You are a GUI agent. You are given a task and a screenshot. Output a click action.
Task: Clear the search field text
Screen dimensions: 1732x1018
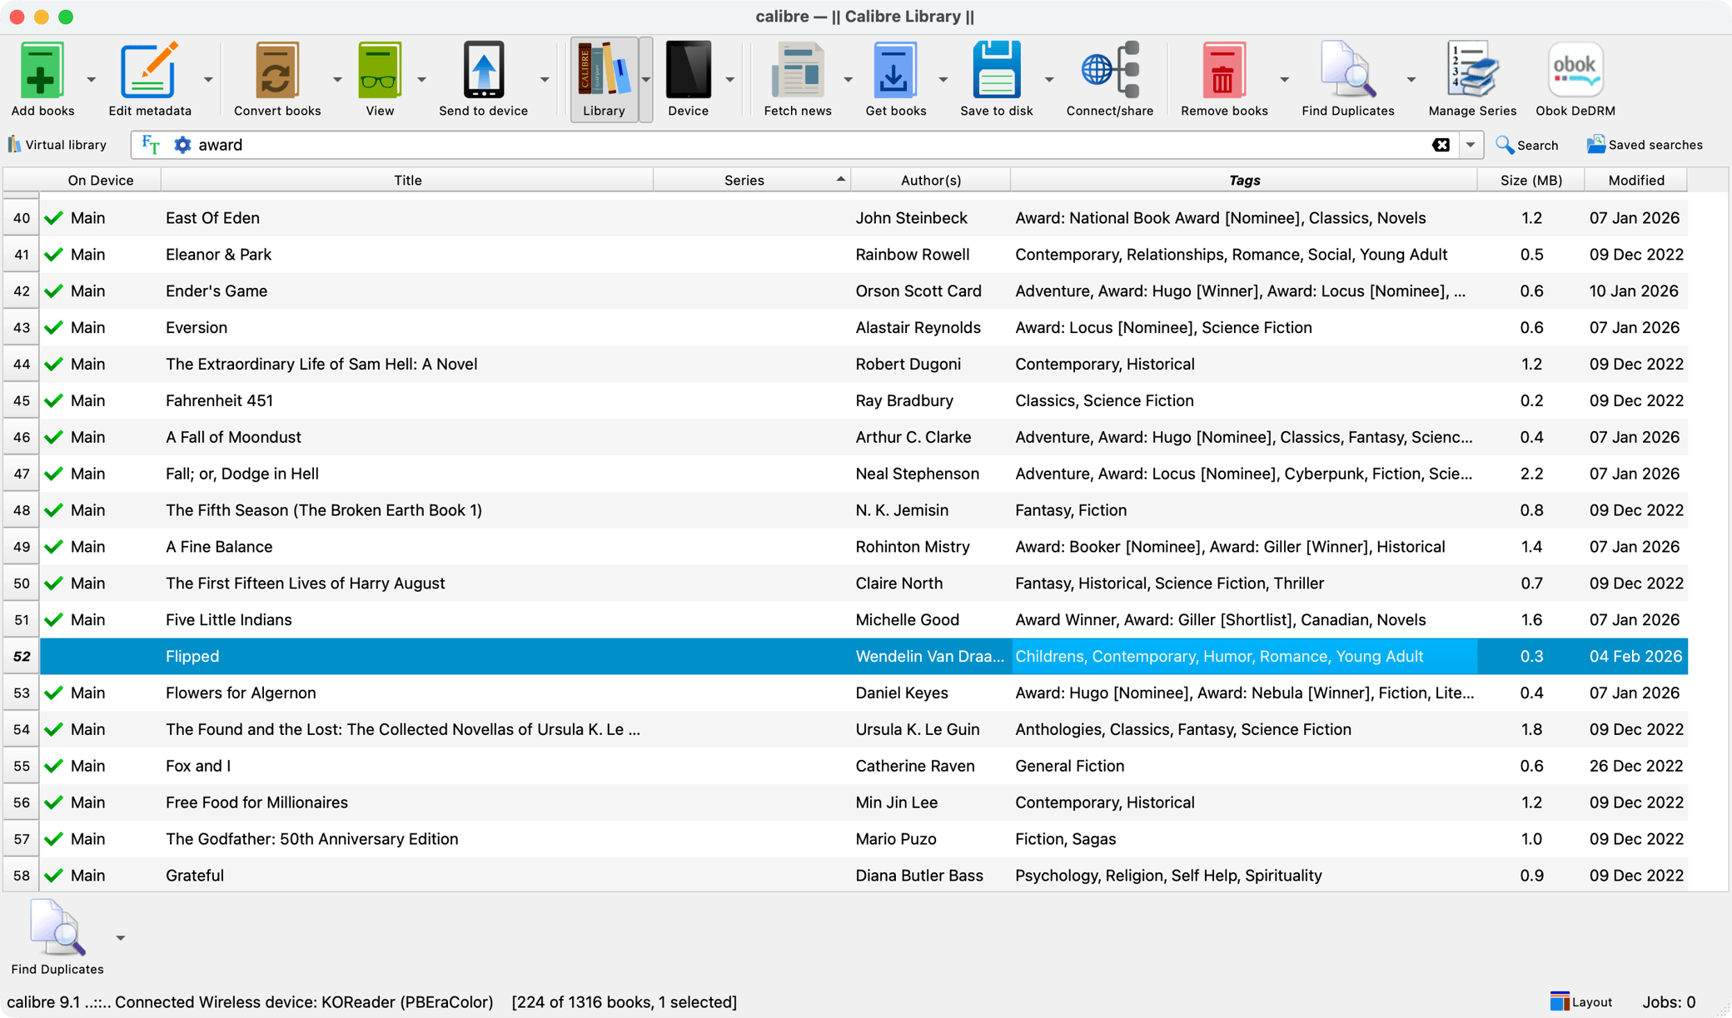tap(1441, 145)
